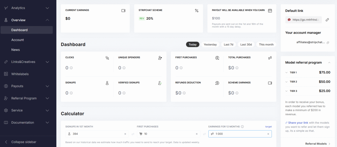Select the Today time range filter

(x=193, y=45)
